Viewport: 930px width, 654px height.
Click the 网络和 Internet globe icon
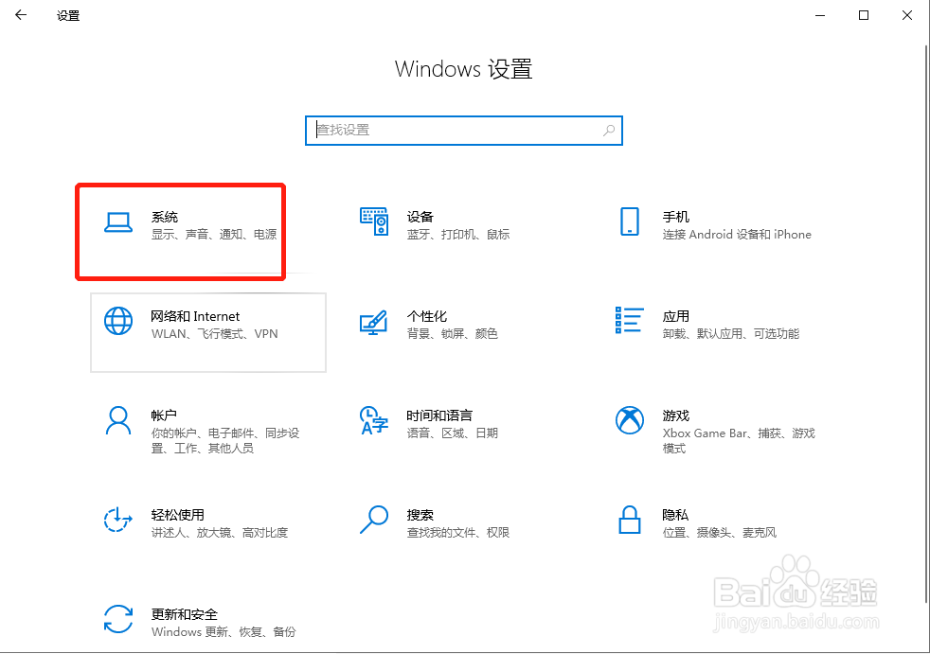click(118, 321)
